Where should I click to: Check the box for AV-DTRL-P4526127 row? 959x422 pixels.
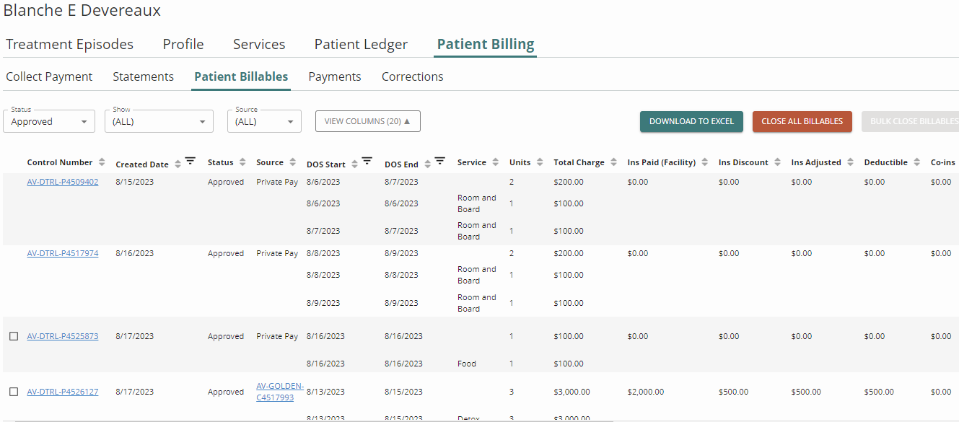point(14,392)
